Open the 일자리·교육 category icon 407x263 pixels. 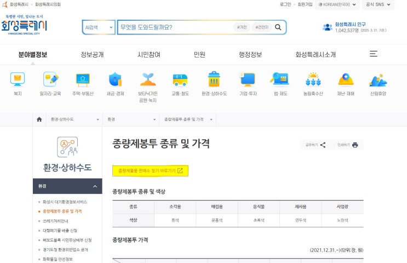point(50,79)
